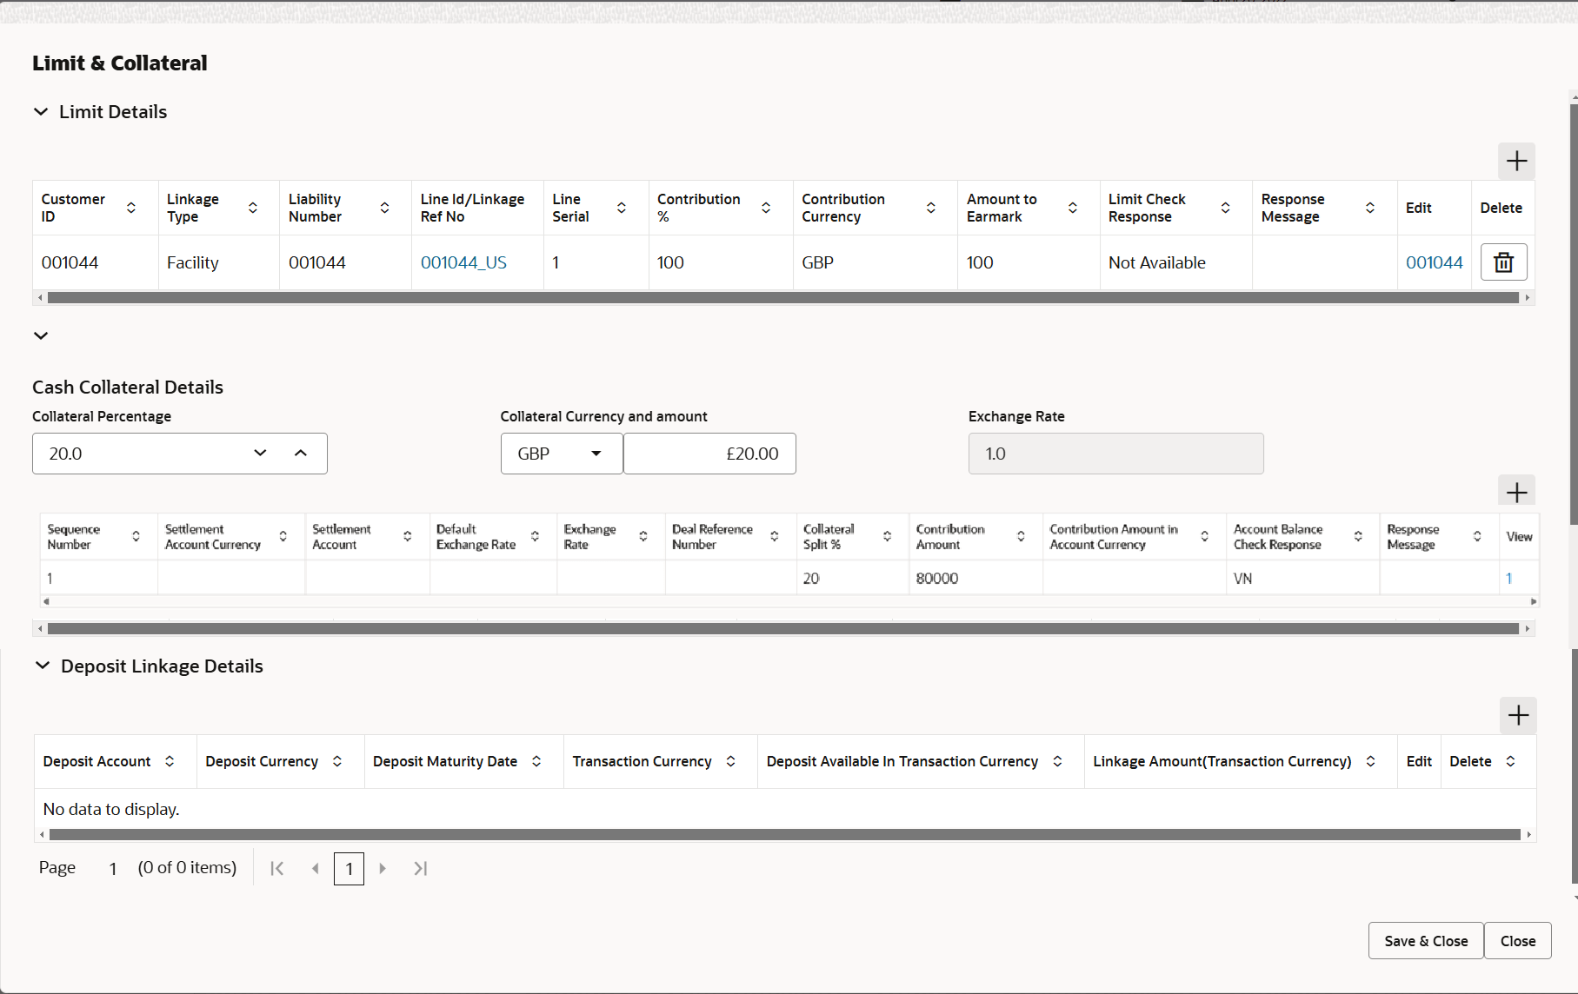Sort by Linkage Amount column
This screenshot has width=1578, height=994.
[x=1371, y=761]
